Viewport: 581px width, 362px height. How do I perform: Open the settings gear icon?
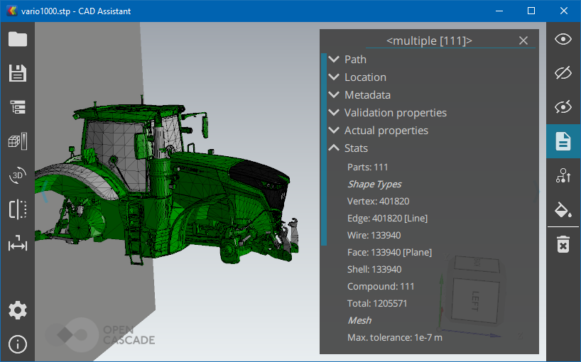pos(18,310)
